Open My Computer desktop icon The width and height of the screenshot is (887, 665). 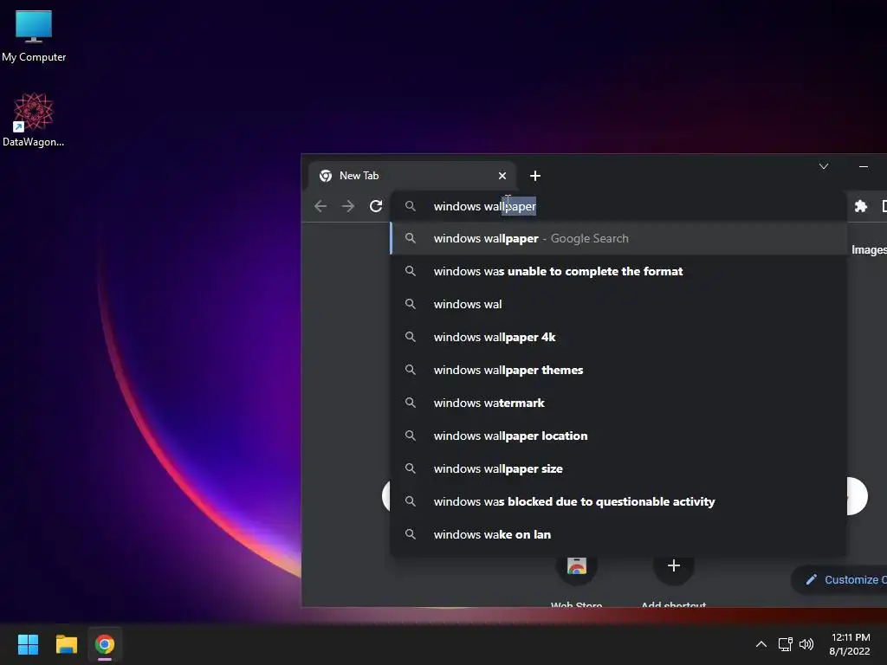(34, 36)
